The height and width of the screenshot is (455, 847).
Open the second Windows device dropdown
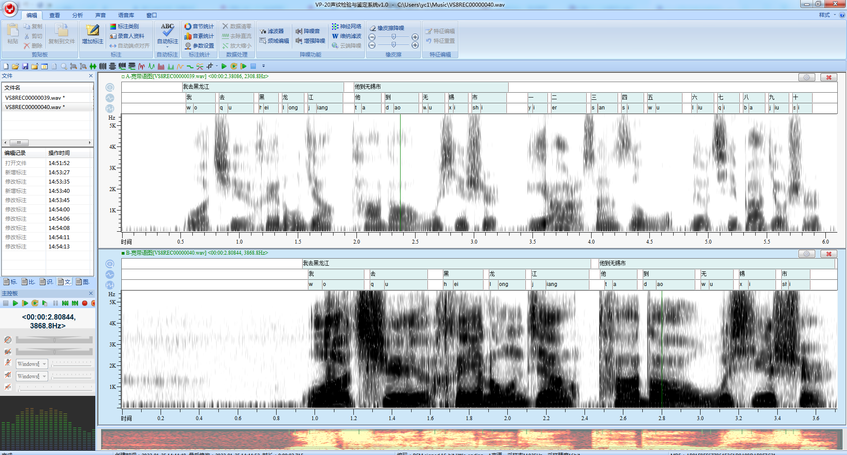(45, 376)
